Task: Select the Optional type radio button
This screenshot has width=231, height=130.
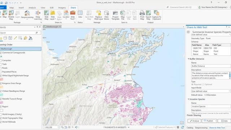Action: (203, 84)
